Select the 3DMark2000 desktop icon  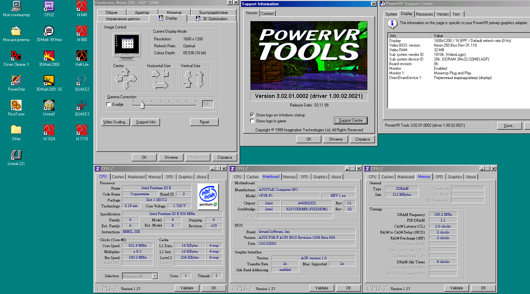(x=49, y=58)
